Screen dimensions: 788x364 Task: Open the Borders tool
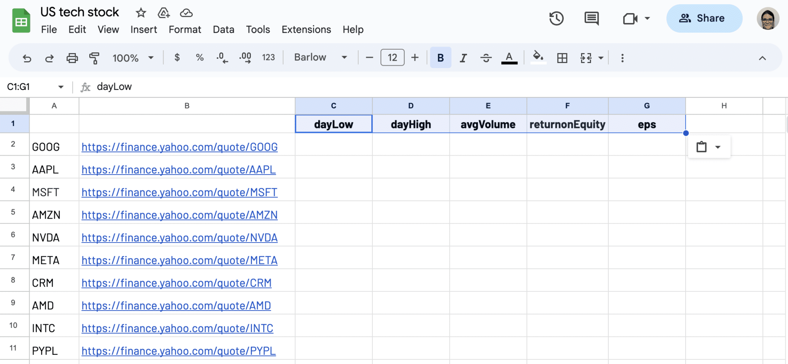tap(563, 57)
